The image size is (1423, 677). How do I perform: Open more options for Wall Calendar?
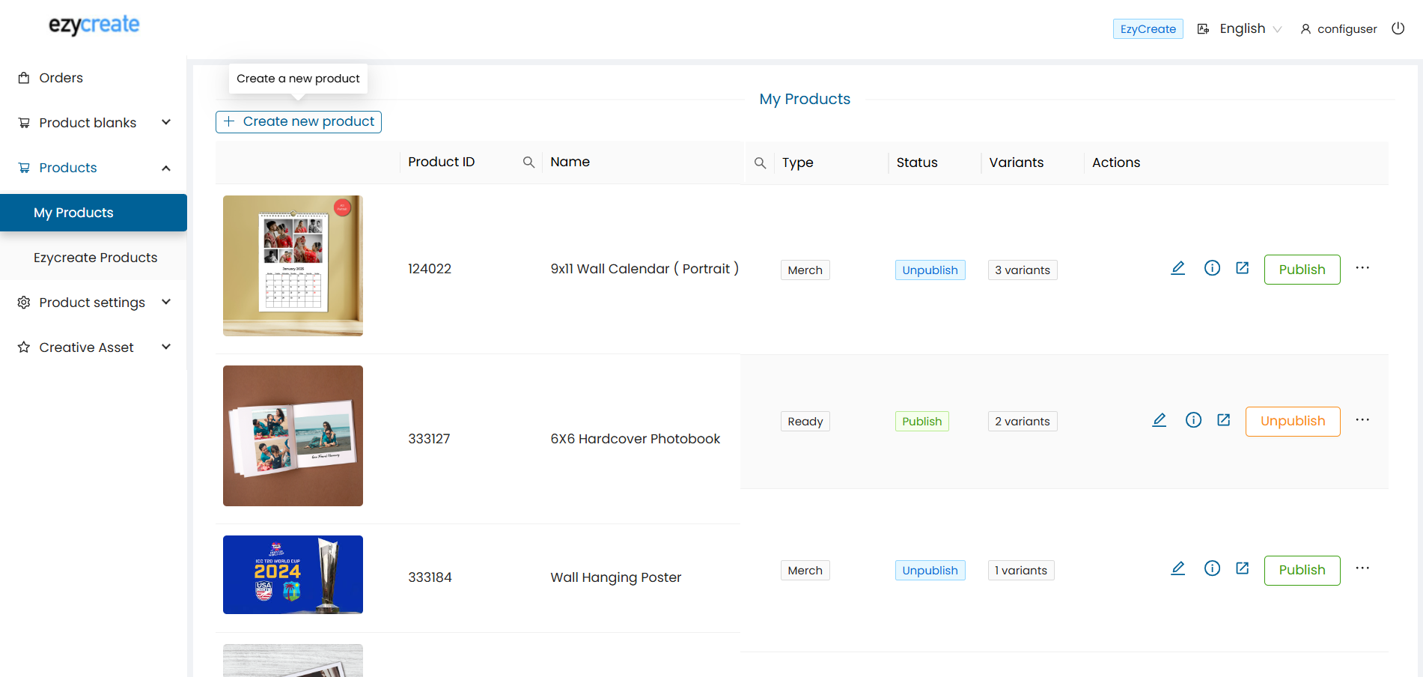point(1362,268)
